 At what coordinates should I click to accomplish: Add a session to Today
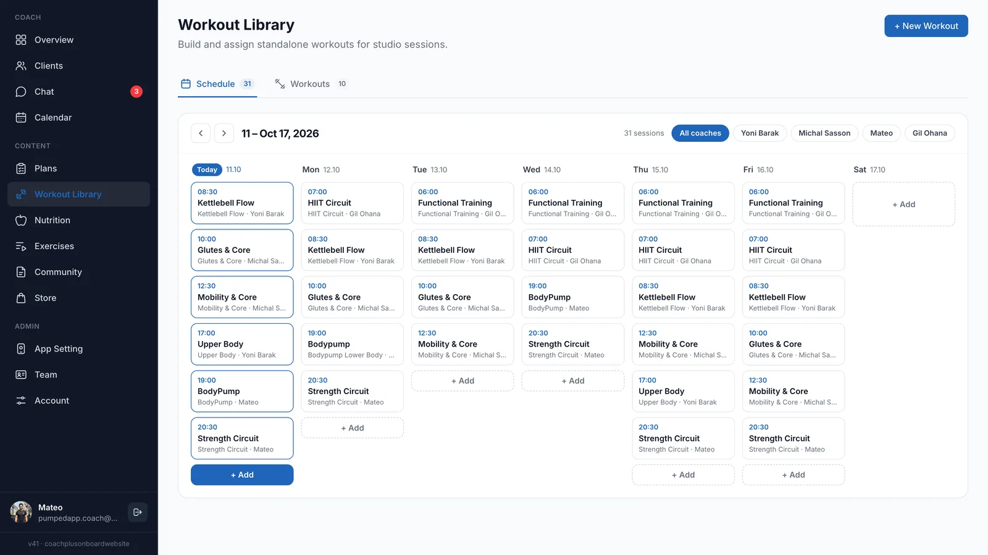pos(242,475)
